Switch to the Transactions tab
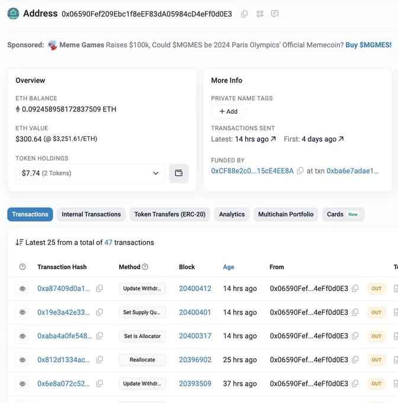This screenshot has width=398, height=403. [30, 215]
